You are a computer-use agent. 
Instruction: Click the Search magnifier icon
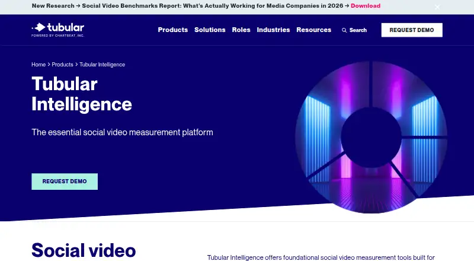(344, 30)
